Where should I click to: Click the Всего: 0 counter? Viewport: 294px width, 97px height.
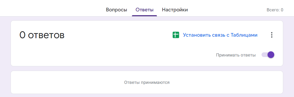pyautogui.click(x=275, y=10)
